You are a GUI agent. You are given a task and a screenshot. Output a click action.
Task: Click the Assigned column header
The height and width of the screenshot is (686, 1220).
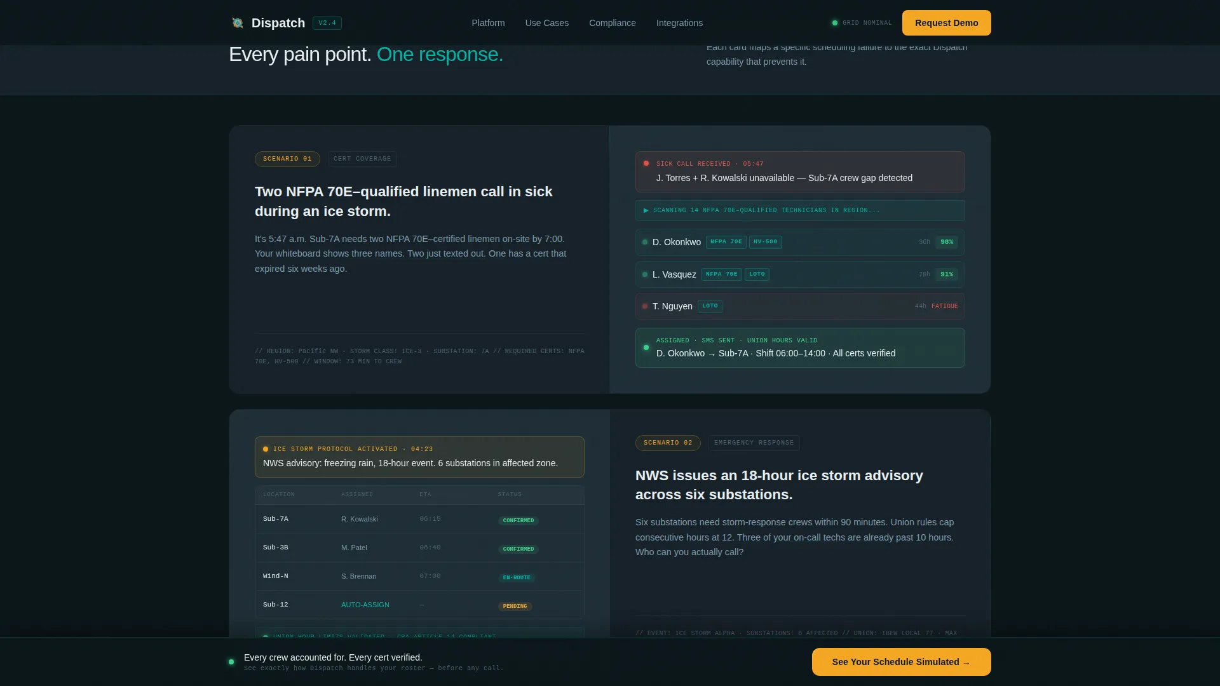(357, 494)
